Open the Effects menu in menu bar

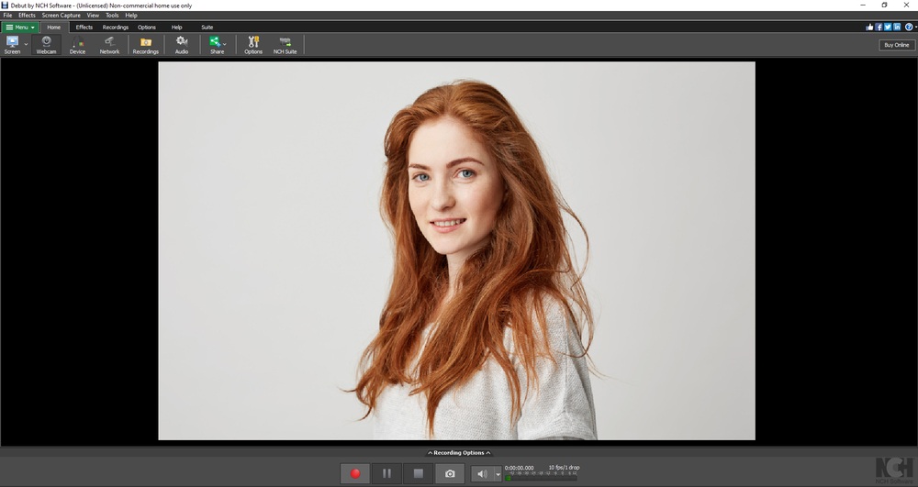[x=27, y=16]
